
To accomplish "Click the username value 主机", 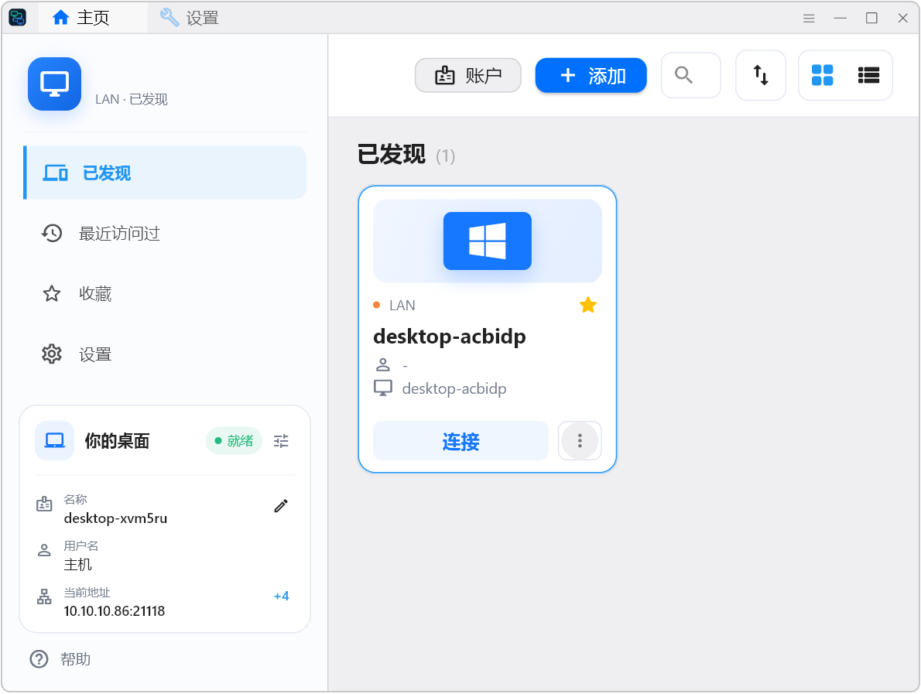I will point(78,565).
